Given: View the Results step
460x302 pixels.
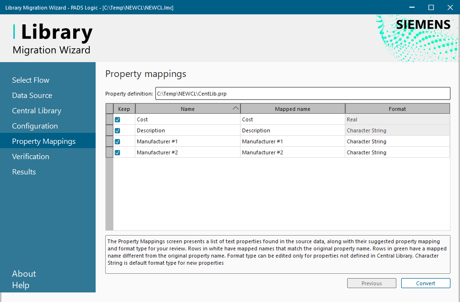Looking at the screenshot, I should (x=24, y=172).
